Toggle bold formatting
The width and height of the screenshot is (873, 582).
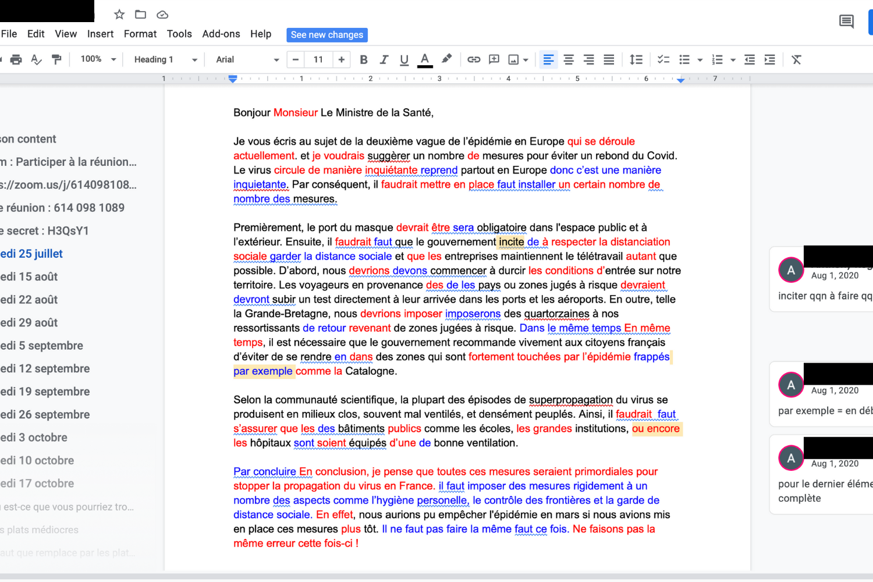364,59
